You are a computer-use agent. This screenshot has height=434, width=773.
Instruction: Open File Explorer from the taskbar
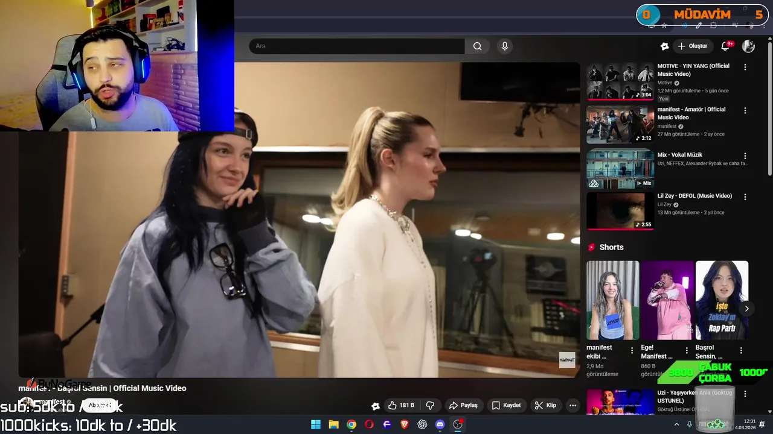[333, 424]
